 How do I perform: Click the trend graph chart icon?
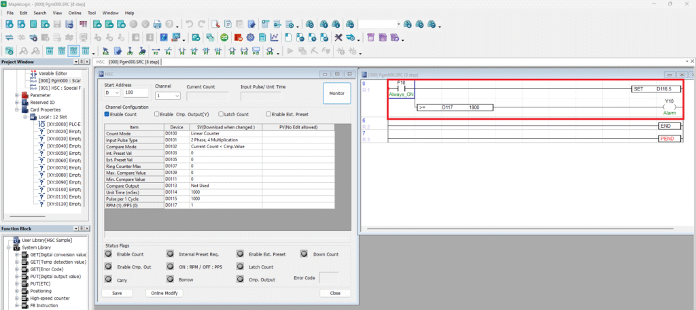click(275, 37)
